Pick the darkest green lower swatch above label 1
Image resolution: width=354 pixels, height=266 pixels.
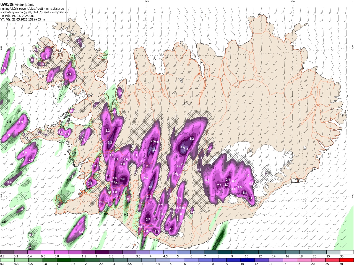click(64, 260)
